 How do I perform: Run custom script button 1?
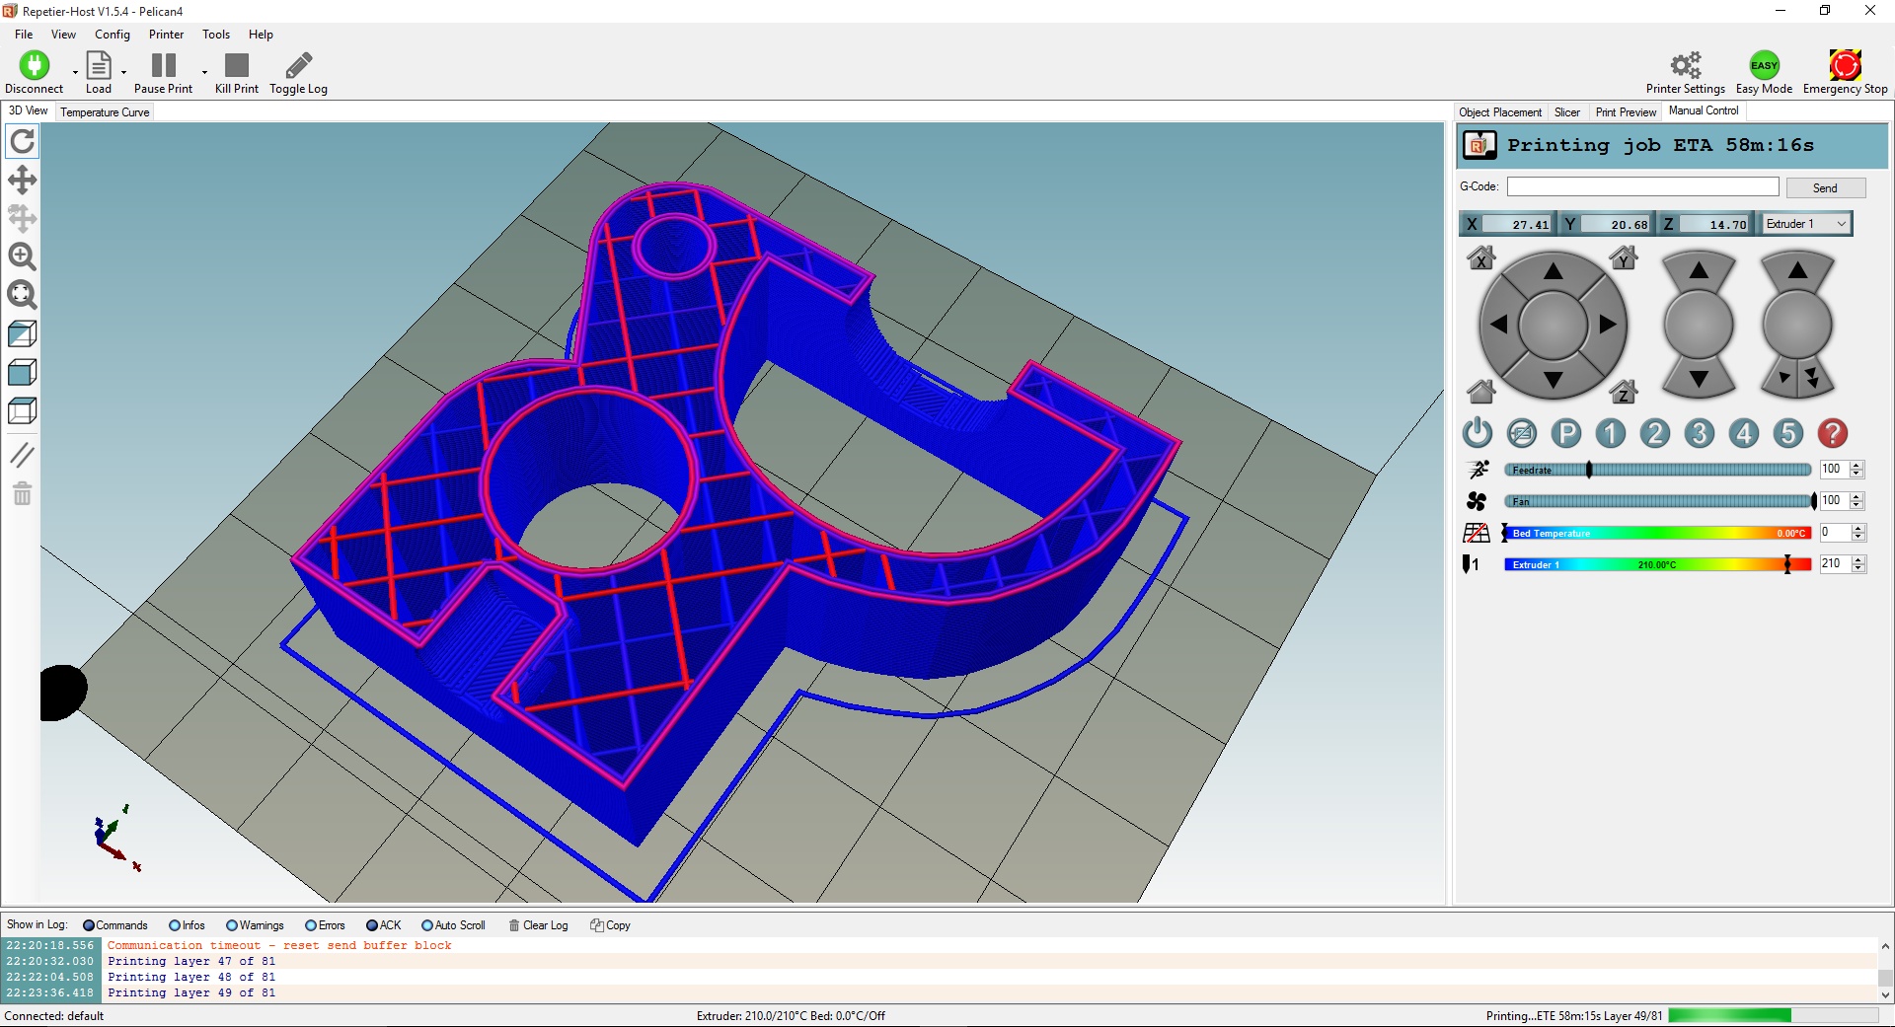tap(1611, 433)
